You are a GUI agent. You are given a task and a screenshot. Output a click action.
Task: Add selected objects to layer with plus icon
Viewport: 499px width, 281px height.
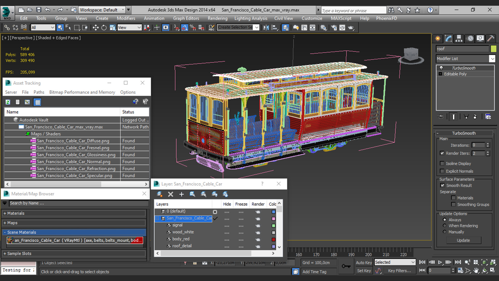pyautogui.click(x=181, y=194)
